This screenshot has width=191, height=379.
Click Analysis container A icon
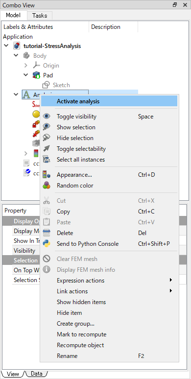26,95
